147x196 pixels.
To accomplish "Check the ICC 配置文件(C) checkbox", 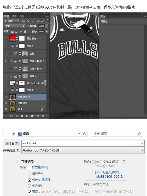I will (94, 173).
